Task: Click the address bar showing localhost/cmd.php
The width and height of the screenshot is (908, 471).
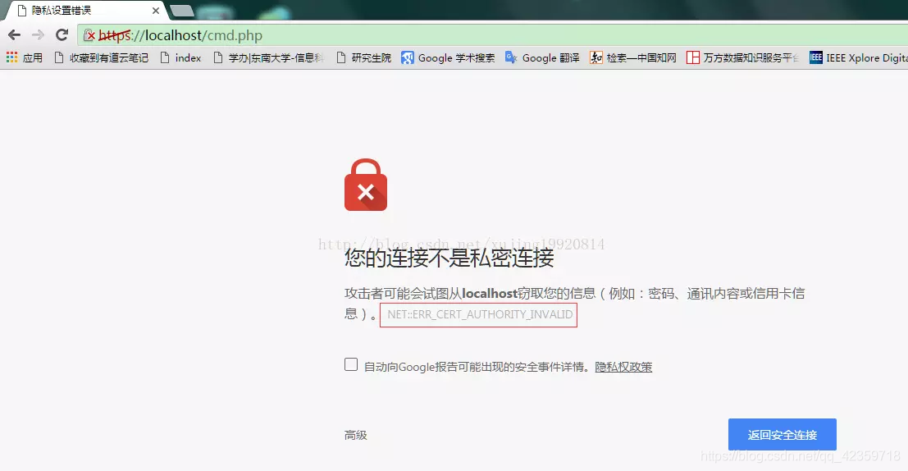Action: [x=492, y=35]
